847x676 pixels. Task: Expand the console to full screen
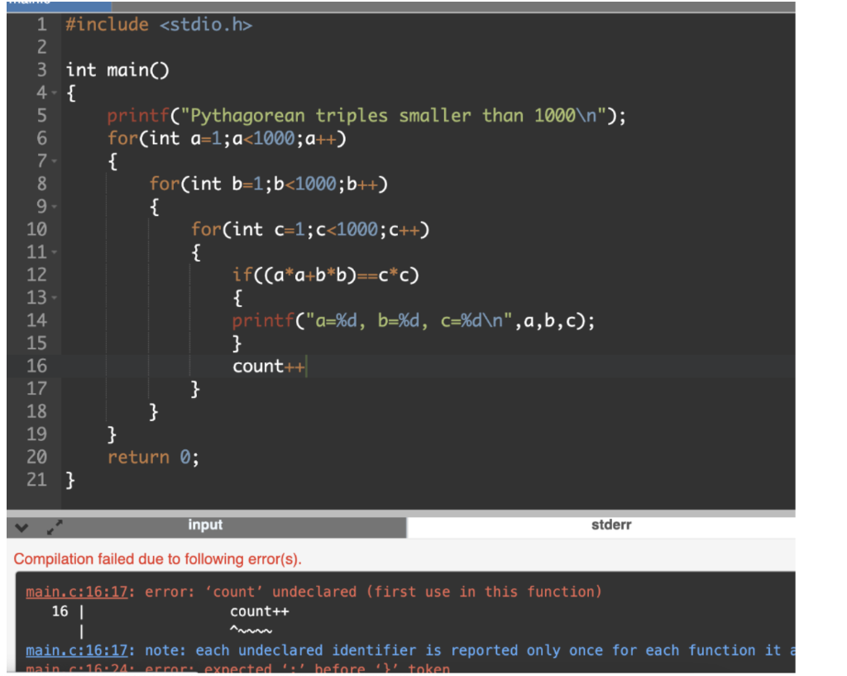click(x=55, y=527)
